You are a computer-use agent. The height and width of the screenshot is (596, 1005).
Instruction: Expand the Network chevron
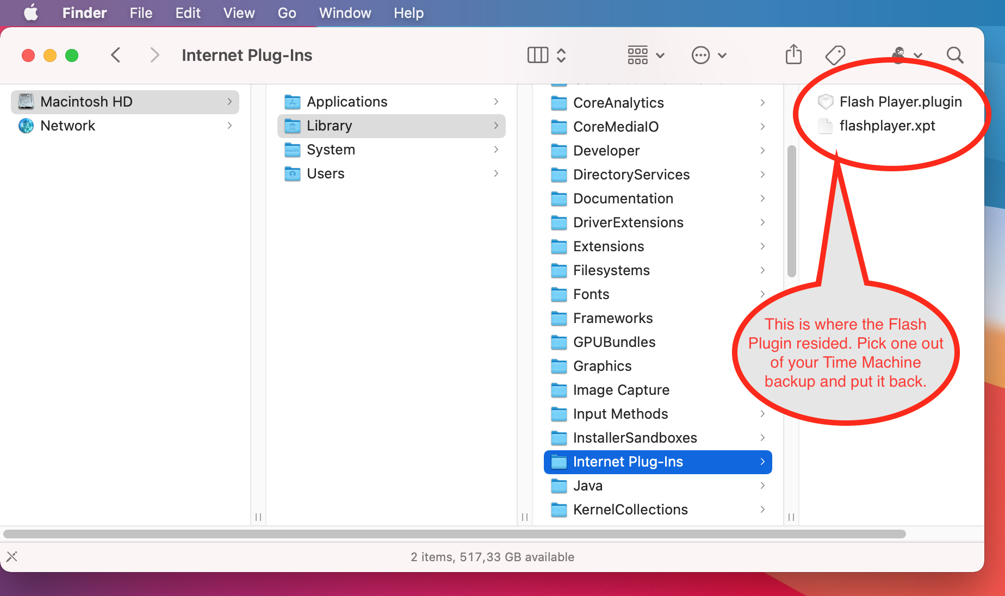pyautogui.click(x=229, y=126)
